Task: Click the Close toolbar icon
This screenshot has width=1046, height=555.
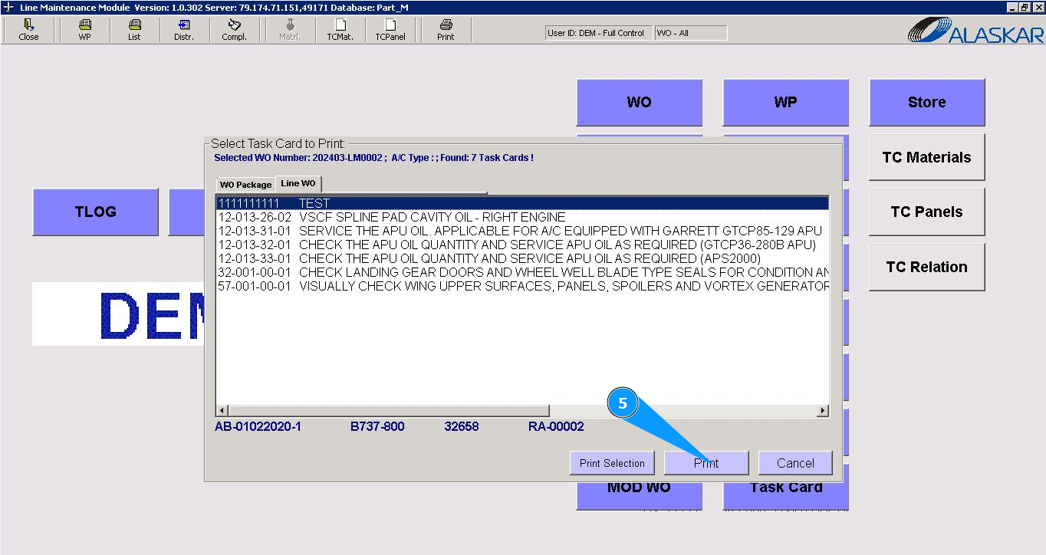Action: tap(28, 30)
